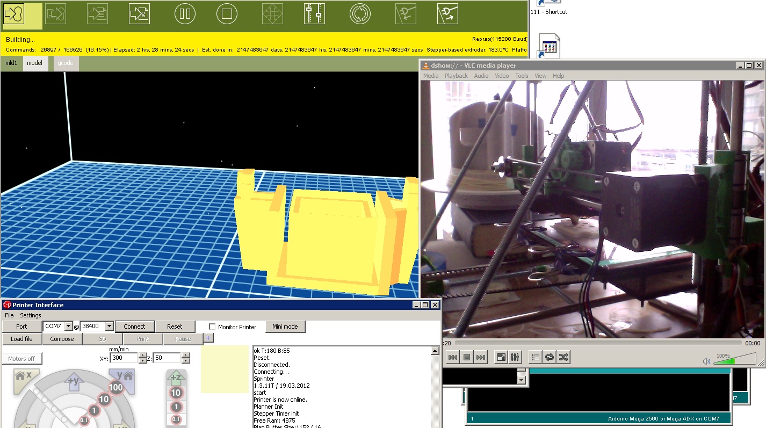
Task: Open VLC extended settings equalizer icon
Action: pyautogui.click(x=515, y=357)
